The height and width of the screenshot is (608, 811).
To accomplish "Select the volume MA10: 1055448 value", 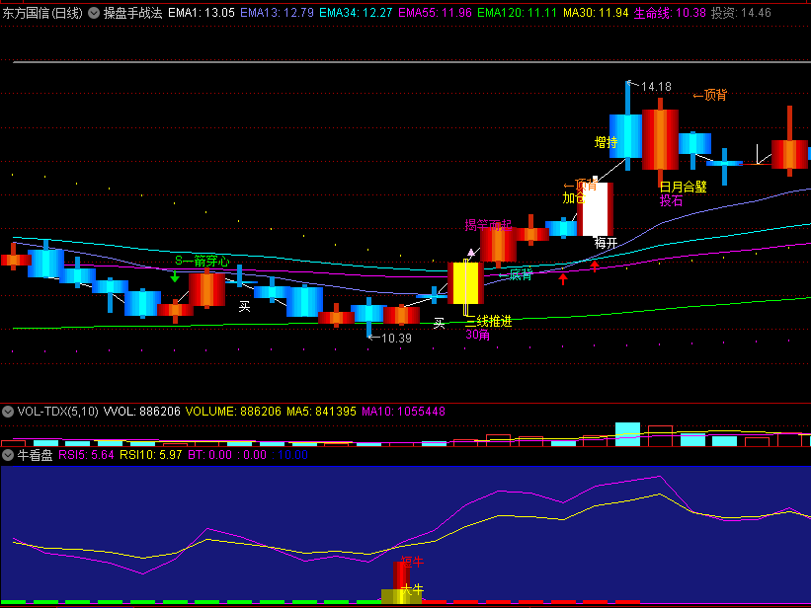I will click(x=403, y=412).
